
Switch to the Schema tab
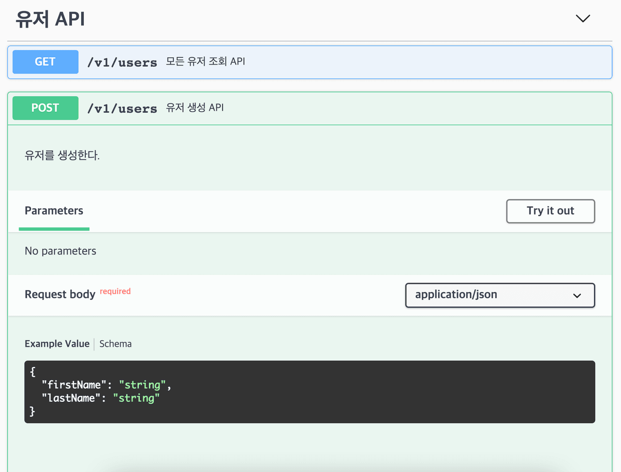tap(115, 344)
